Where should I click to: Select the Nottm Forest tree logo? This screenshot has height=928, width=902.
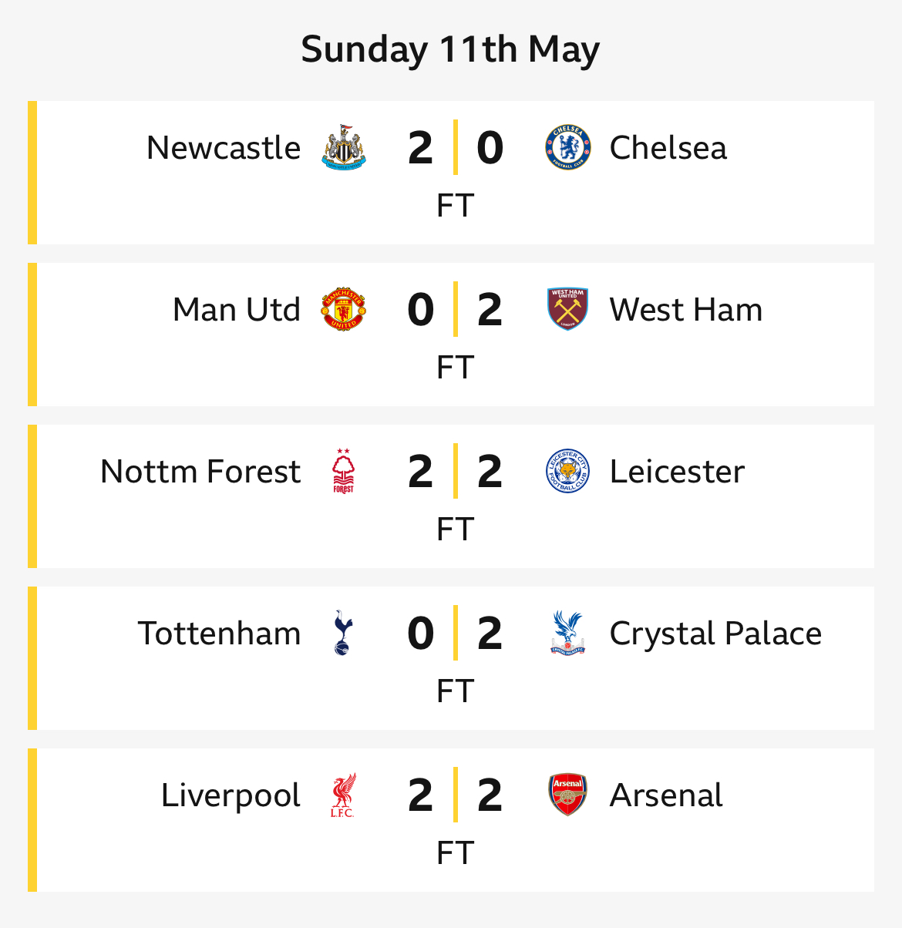[343, 471]
